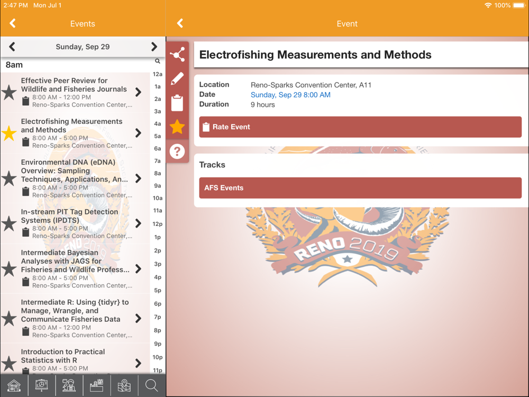Screen dimensions: 529x397
Task: Star Environmental DNA (eDNA) Overview event
Action: click(x=9, y=178)
